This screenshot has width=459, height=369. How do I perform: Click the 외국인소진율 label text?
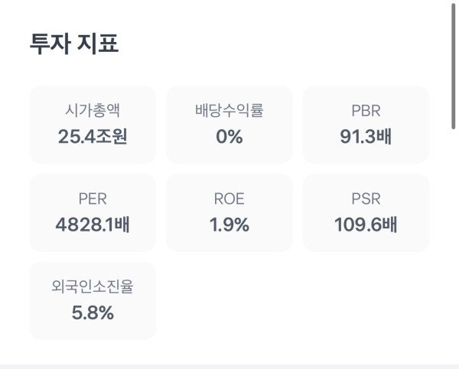pyautogui.click(x=93, y=287)
